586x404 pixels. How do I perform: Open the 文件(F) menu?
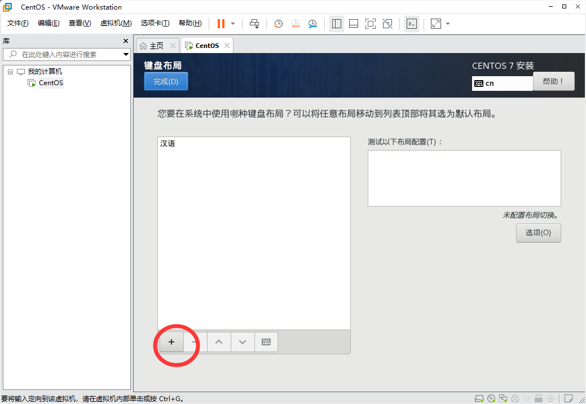point(17,23)
